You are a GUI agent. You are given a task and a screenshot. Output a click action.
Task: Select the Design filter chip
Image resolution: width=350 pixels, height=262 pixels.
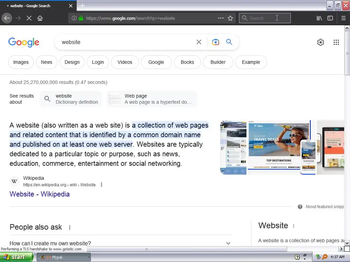(x=72, y=62)
